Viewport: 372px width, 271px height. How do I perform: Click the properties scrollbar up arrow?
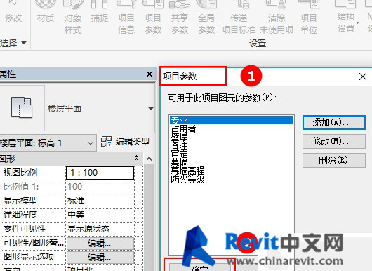tap(150, 159)
